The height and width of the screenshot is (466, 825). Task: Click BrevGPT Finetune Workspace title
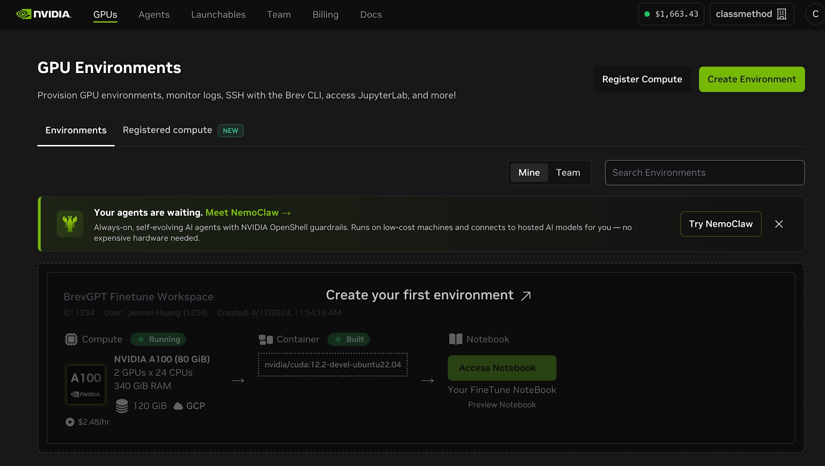[138, 297]
